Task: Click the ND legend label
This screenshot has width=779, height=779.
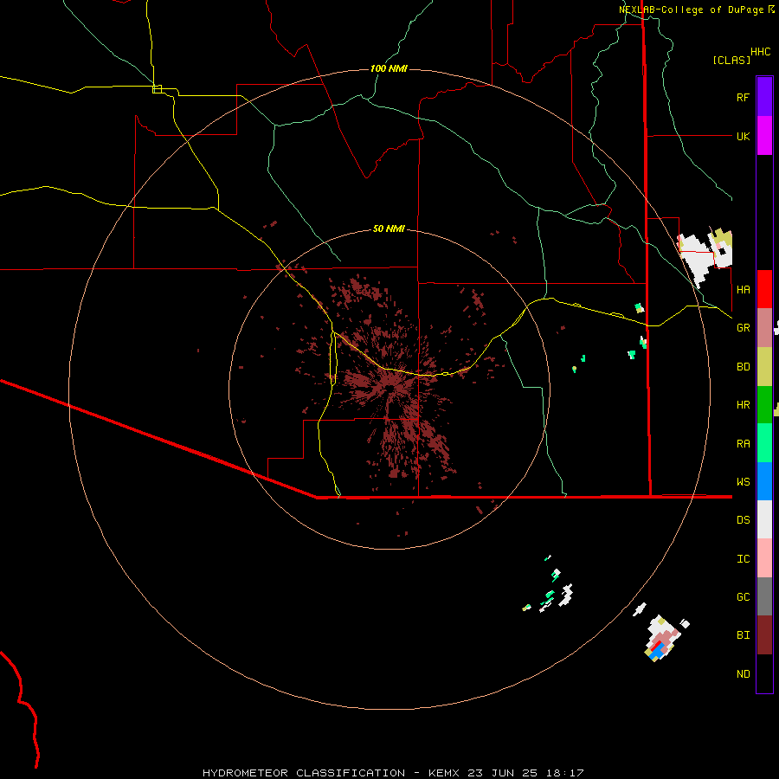Action: [x=743, y=674]
